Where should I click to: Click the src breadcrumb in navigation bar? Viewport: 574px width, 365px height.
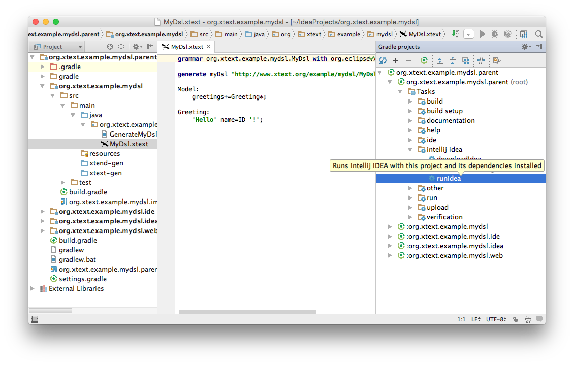click(x=200, y=34)
